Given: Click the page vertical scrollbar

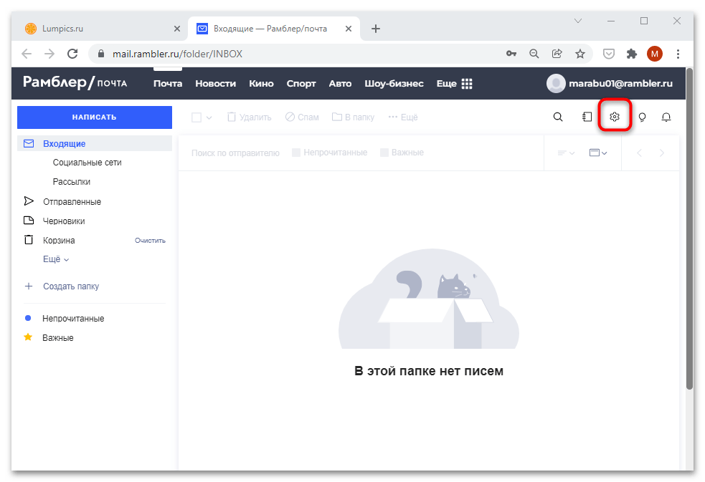Looking at the screenshot, I should 689,229.
